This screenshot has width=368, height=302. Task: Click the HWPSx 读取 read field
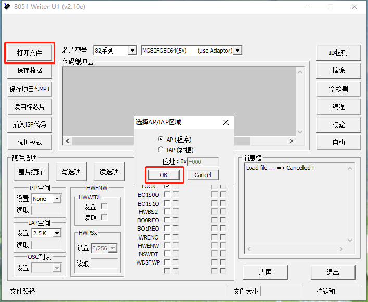tap(104, 263)
